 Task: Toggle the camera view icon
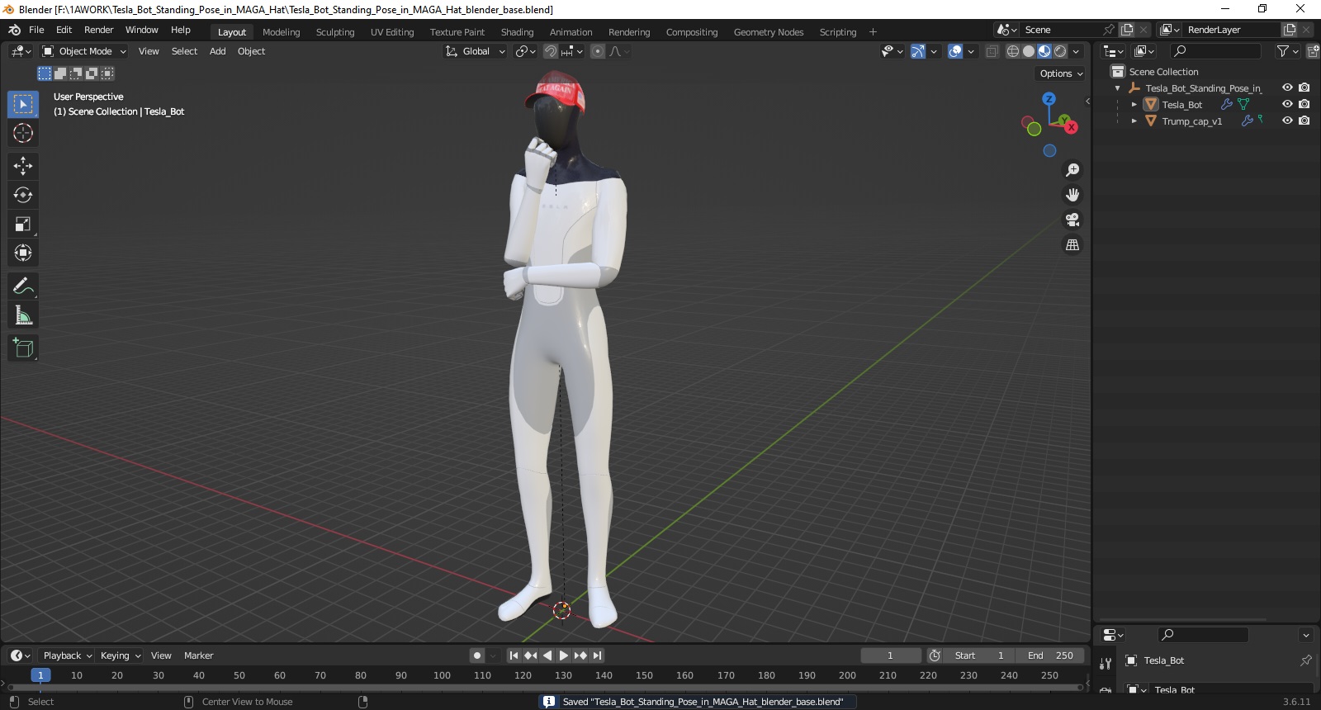pos(1072,220)
